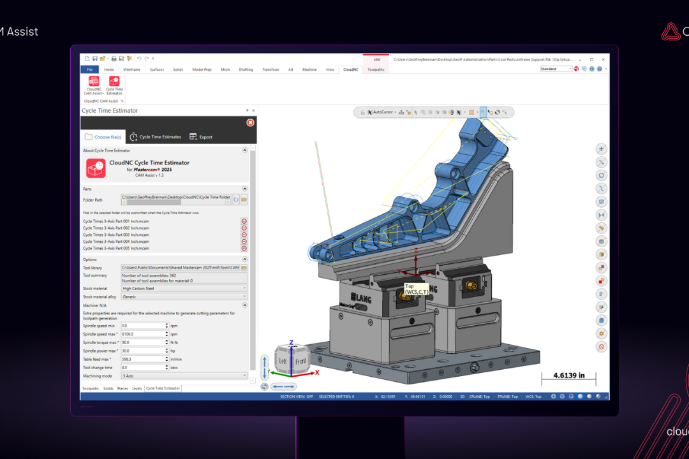689x459 pixels.
Task: Click the Print icon in quick access toolbar
Action: pyautogui.click(x=114, y=59)
